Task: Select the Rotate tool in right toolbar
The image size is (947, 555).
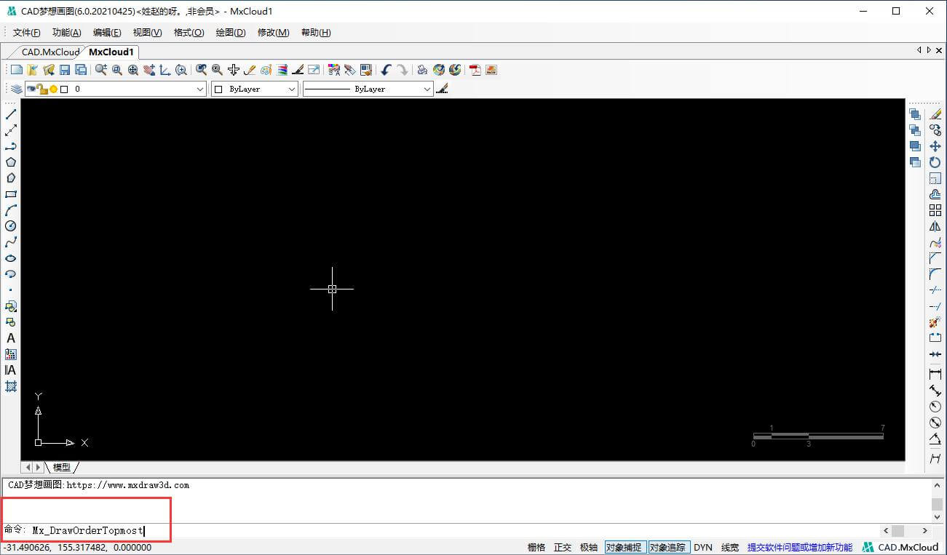Action: pos(935,162)
